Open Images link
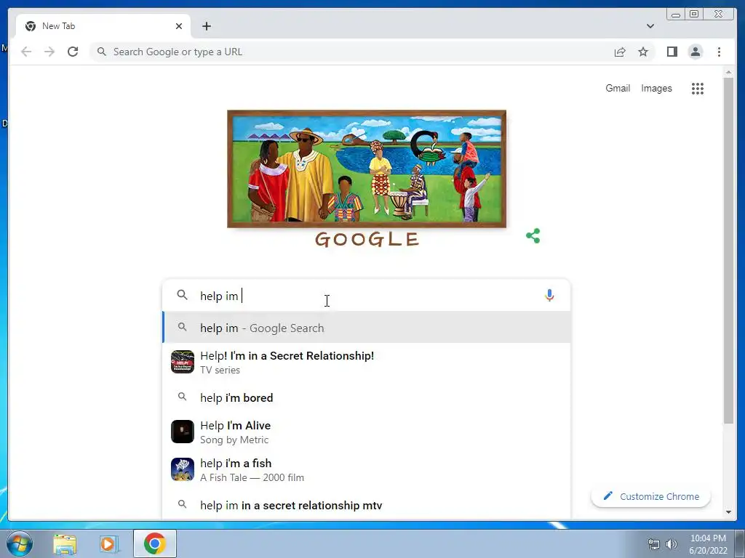The height and width of the screenshot is (558, 745). 656,88
